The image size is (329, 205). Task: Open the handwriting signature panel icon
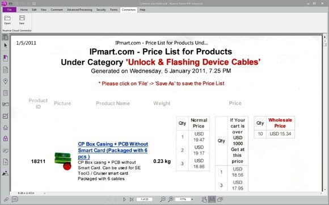click(6, 150)
